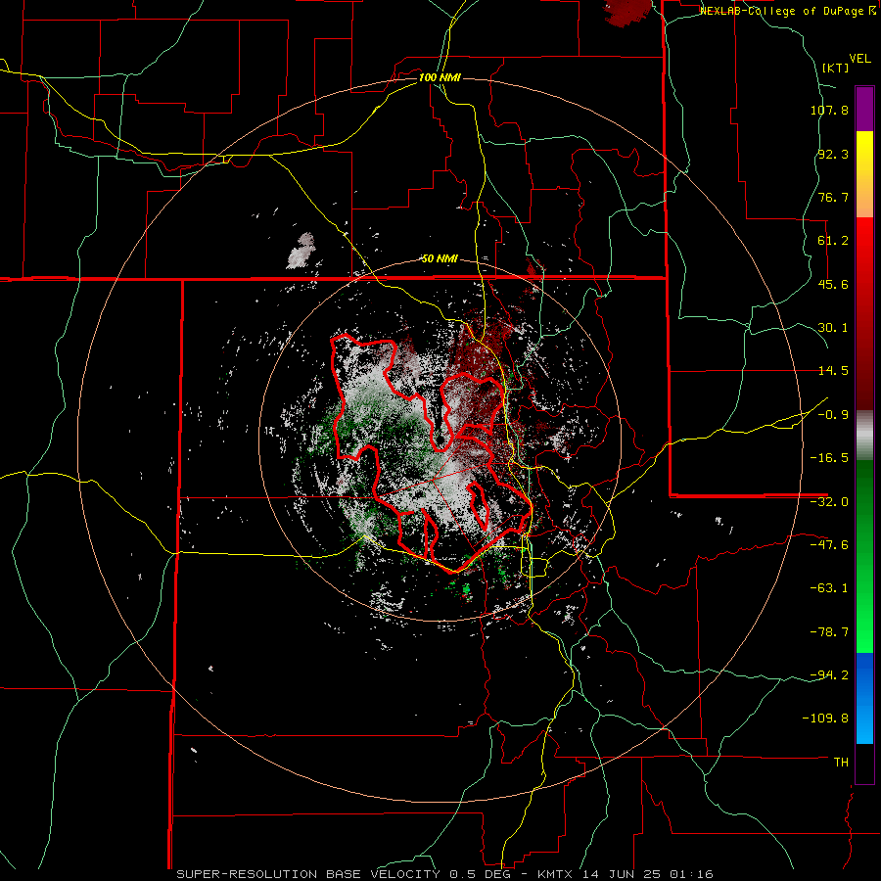The image size is (881, 881).
Task: Click the -32.0 legend value
Action: (x=829, y=502)
